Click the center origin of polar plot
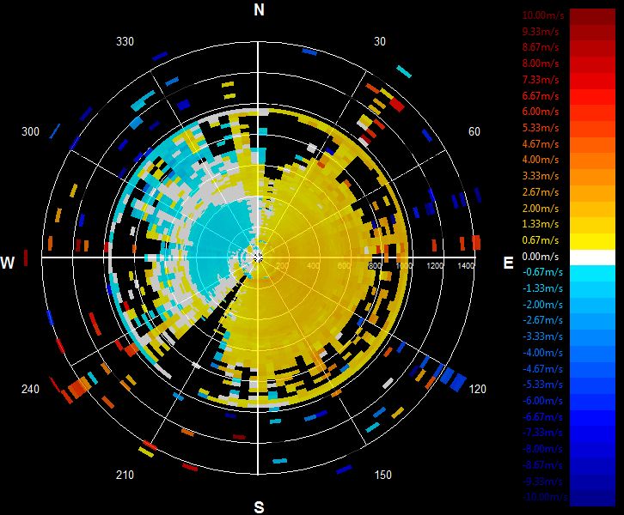This screenshot has height=515, width=624. [x=258, y=257]
